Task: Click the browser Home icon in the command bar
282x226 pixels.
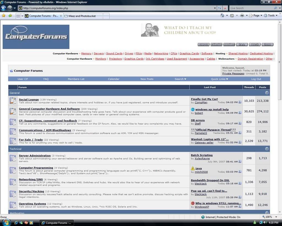Action: tap(222, 15)
